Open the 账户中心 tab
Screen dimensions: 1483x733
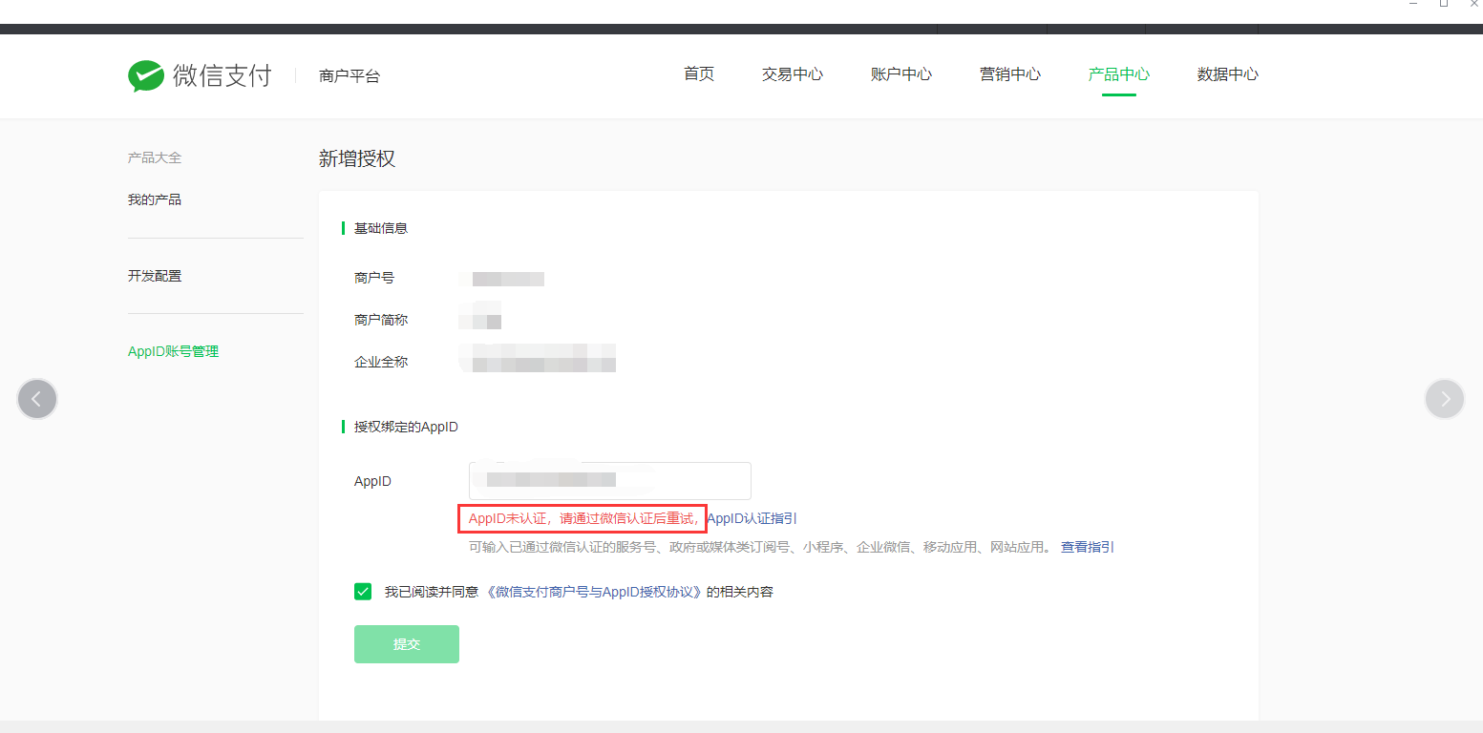tap(901, 74)
